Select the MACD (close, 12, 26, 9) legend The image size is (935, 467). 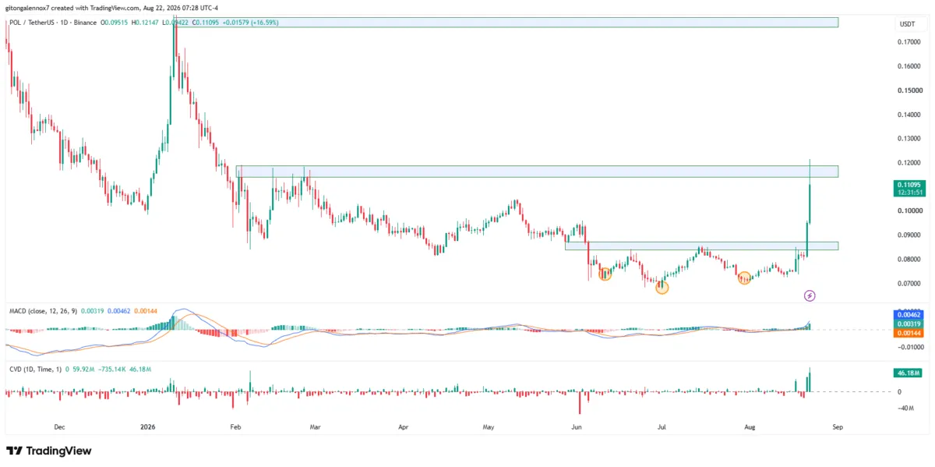click(x=43, y=311)
